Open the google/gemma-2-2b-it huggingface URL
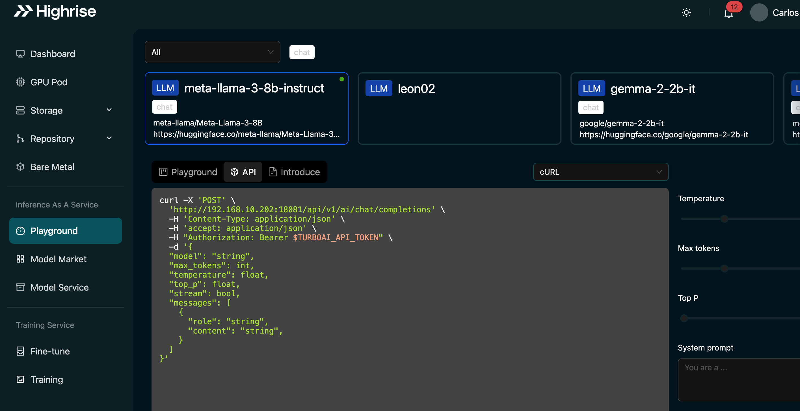Image resolution: width=800 pixels, height=411 pixels. coord(664,135)
